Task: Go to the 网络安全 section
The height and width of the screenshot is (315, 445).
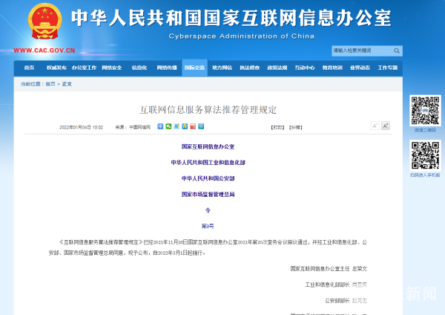Action: (111, 68)
